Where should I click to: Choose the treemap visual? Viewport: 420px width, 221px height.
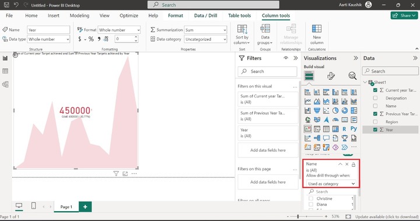[x=354, y=110]
